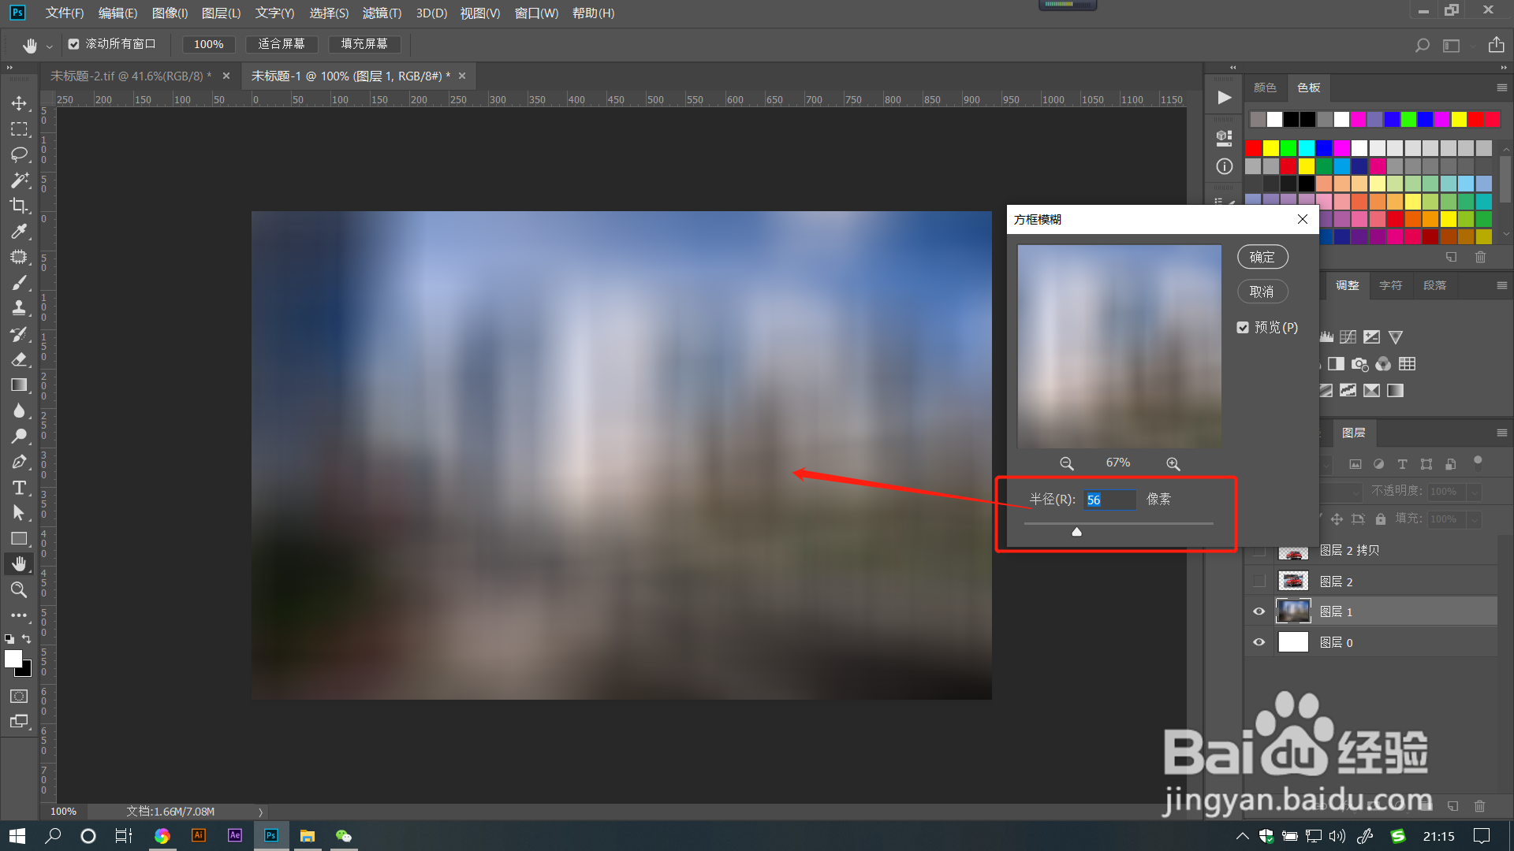This screenshot has width=1514, height=851.
Task: Open the hand tool preset dropdown
Action: pos(49,46)
